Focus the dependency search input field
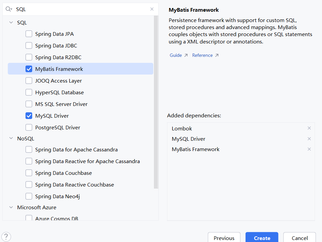 (x=80, y=9)
